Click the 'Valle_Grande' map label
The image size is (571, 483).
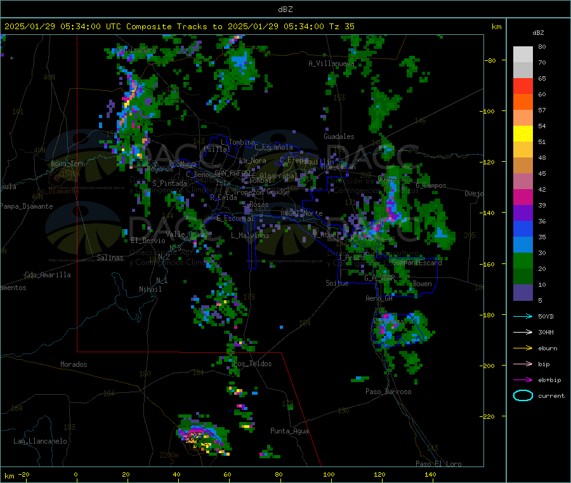pyautogui.click(x=188, y=234)
